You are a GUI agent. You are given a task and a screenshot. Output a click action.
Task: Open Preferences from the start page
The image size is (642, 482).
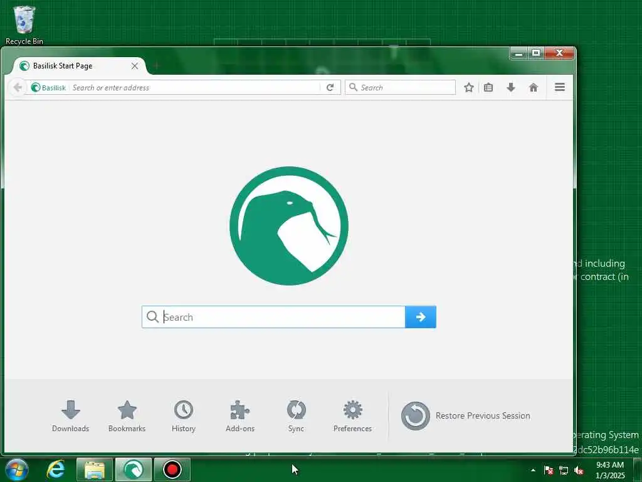tap(352, 416)
